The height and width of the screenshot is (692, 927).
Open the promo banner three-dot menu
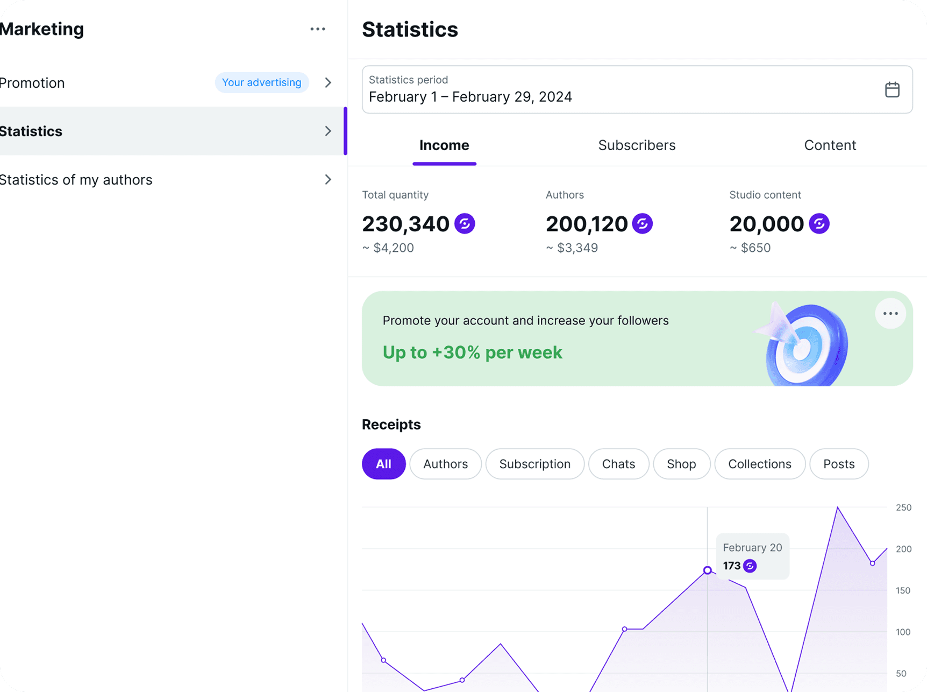pos(890,313)
